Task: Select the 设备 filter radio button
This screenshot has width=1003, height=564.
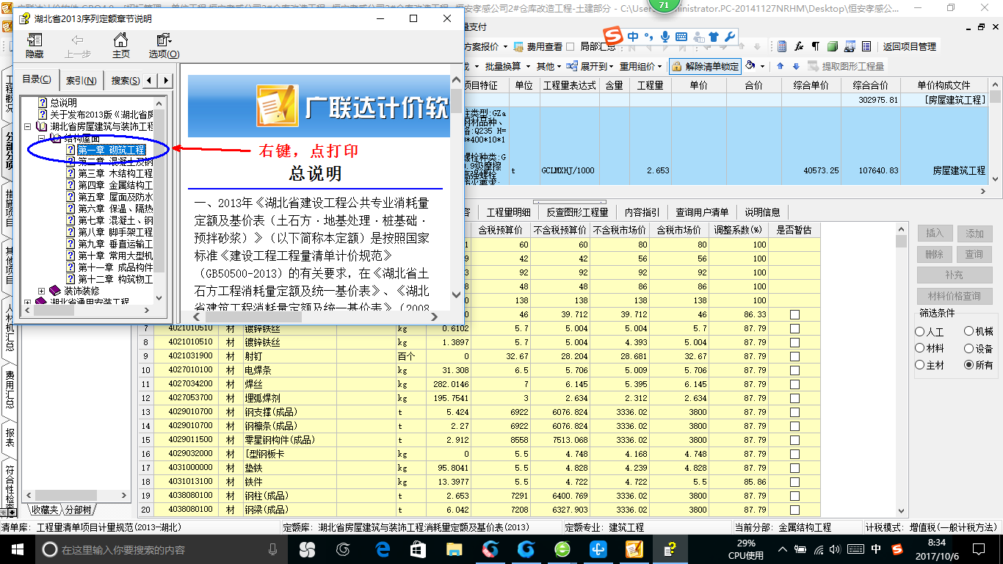Action: [968, 348]
